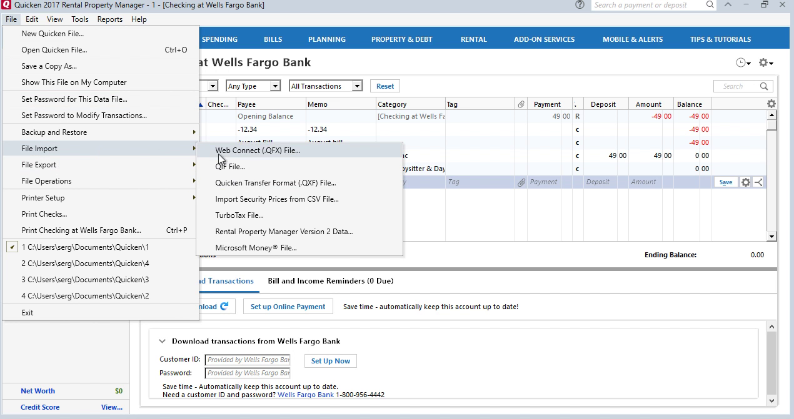Image resolution: width=794 pixels, height=419 pixels.
Task: Sort by the Payee column header
Action: click(x=271, y=104)
